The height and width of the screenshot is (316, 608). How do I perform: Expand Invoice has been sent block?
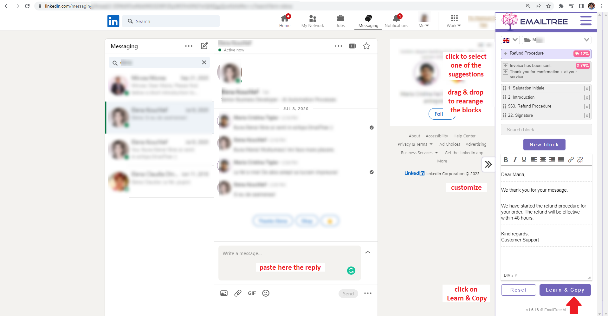pyautogui.click(x=506, y=66)
